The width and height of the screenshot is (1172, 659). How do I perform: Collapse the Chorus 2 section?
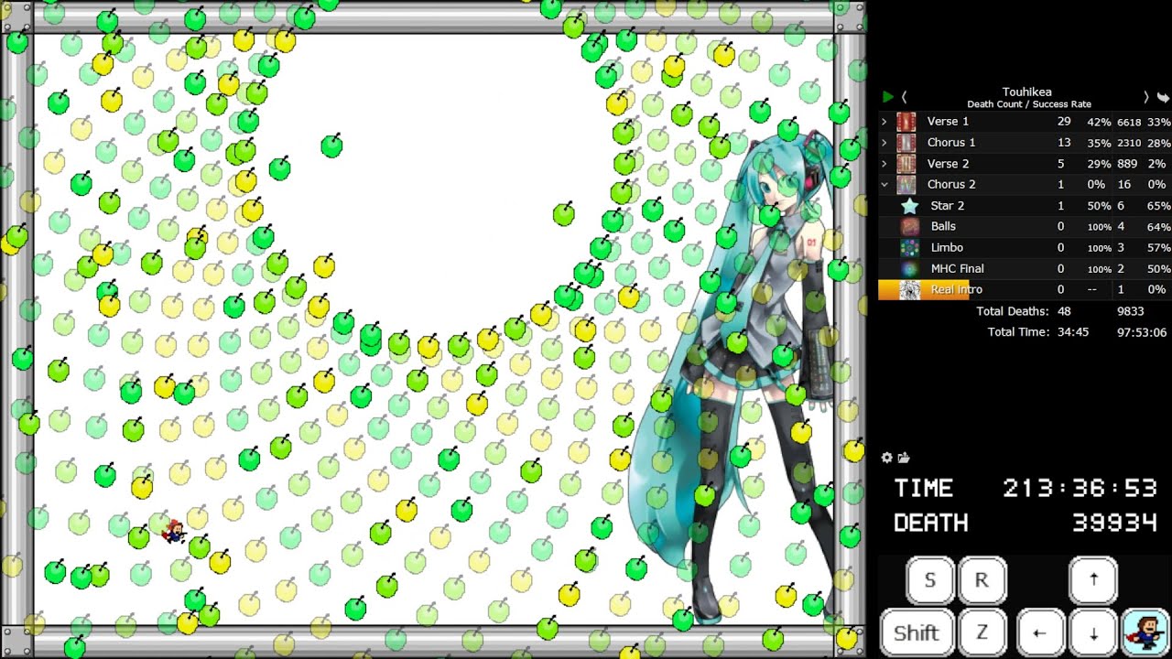tap(884, 185)
